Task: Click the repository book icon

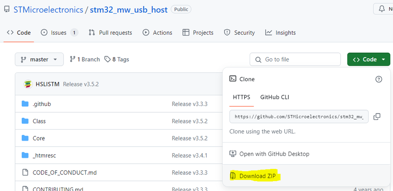Action: click(x=7, y=10)
